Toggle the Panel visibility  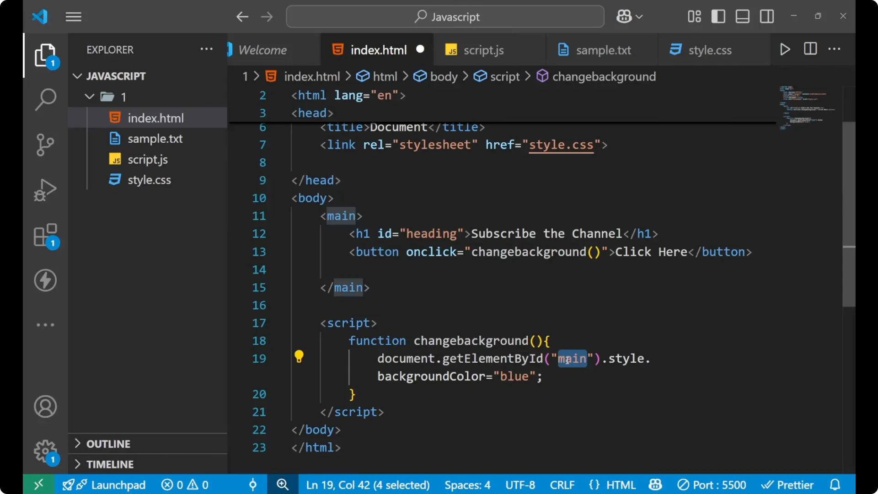pyautogui.click(x=742, y=16)
